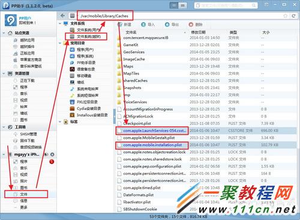
Task: Collapse the 工具箱 sidebar section
Action: pos(4,127)
